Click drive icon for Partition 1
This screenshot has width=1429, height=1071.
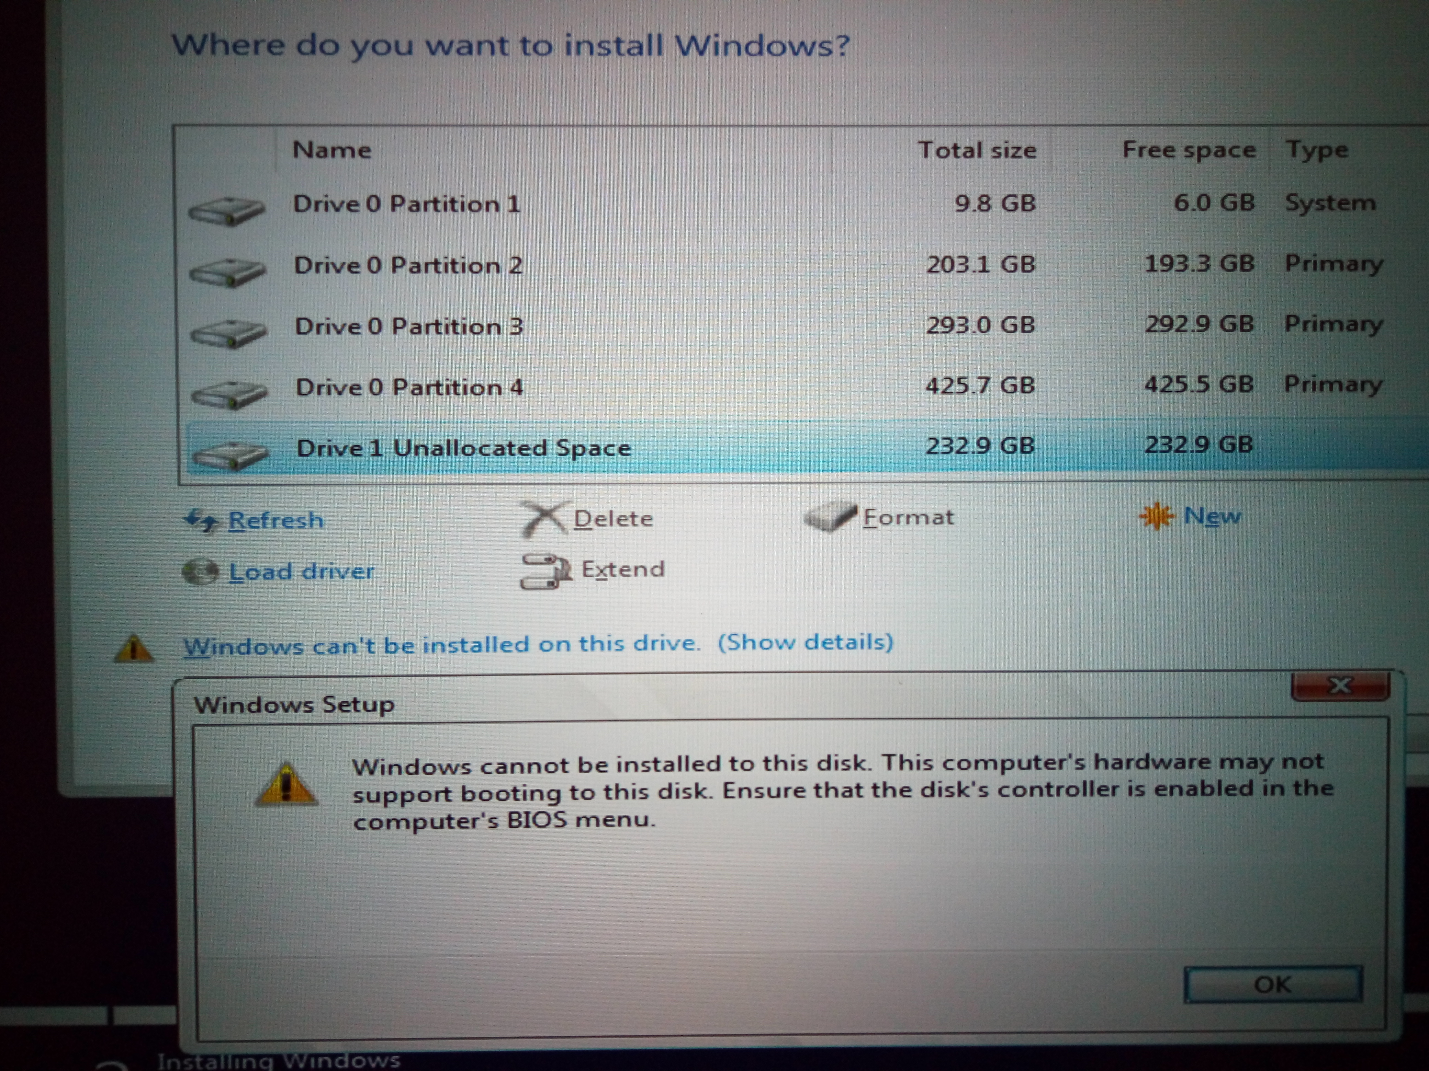(227, 210)
